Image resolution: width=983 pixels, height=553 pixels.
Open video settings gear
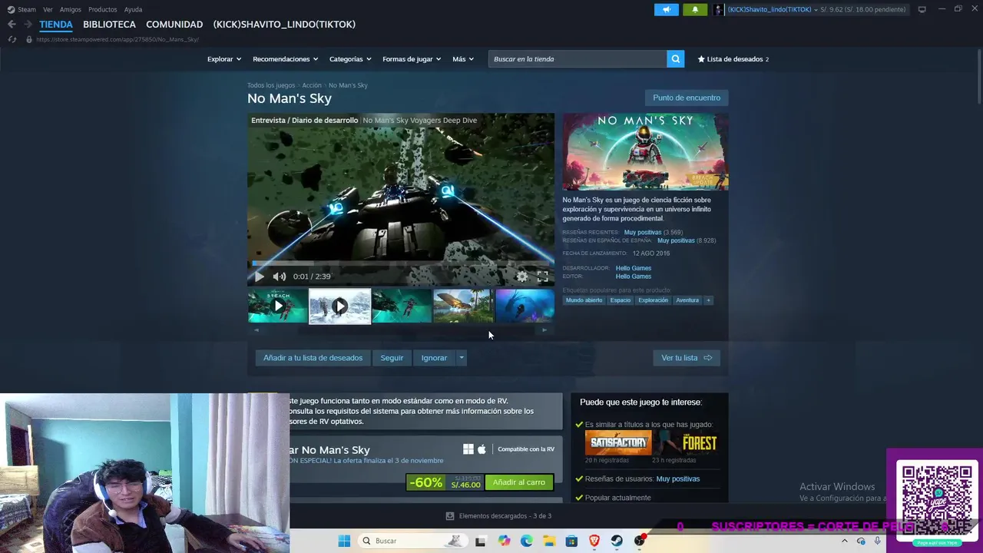click(x=522, y=276)
